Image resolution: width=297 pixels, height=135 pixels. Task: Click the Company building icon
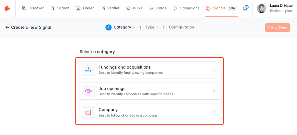[x=88, y=112]
